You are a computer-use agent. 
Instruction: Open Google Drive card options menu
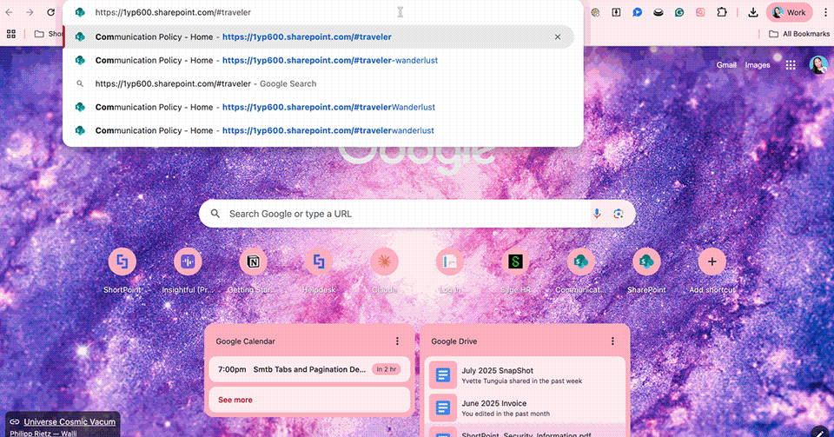coord(612,341)
